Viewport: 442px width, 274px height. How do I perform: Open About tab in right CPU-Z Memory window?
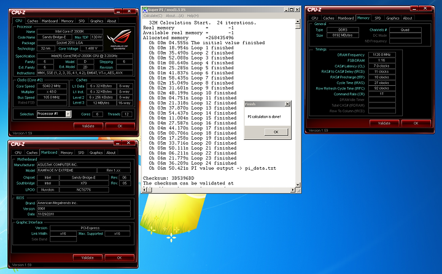click(408, 18)
